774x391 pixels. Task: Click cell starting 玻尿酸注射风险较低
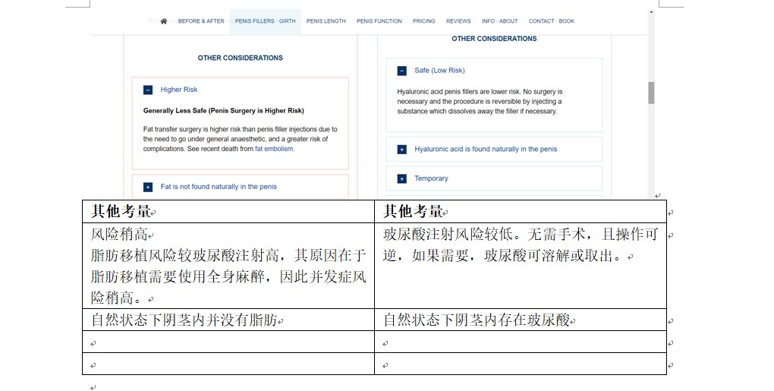521,266
